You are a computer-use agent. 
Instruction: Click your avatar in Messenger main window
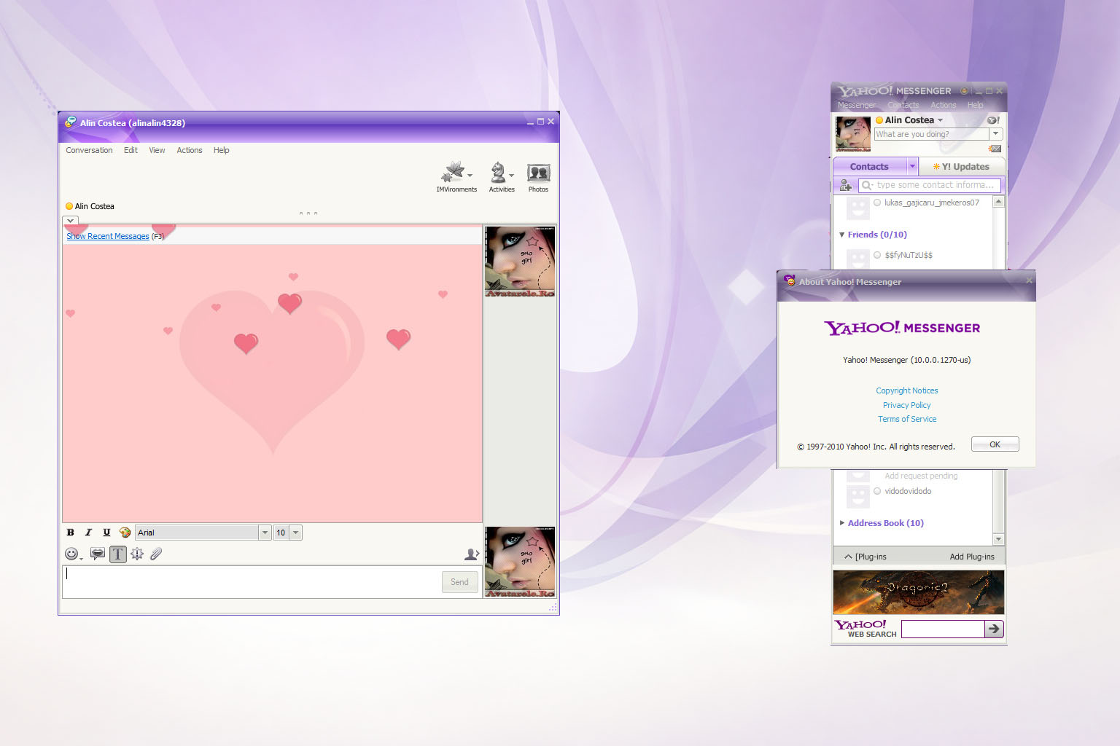[x=853, y=133]
